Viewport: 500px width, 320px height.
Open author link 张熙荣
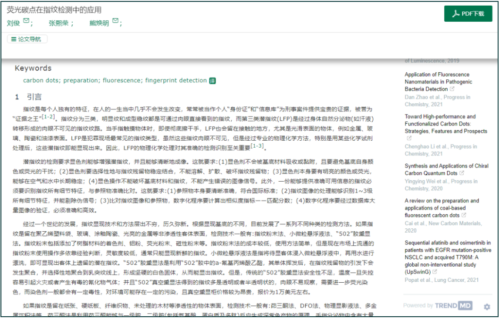coord(58,23)
